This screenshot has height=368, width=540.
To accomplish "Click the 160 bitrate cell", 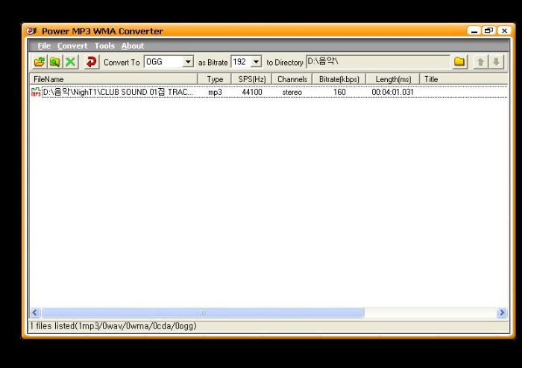I will pyautogui.click(x=339, y=92).
